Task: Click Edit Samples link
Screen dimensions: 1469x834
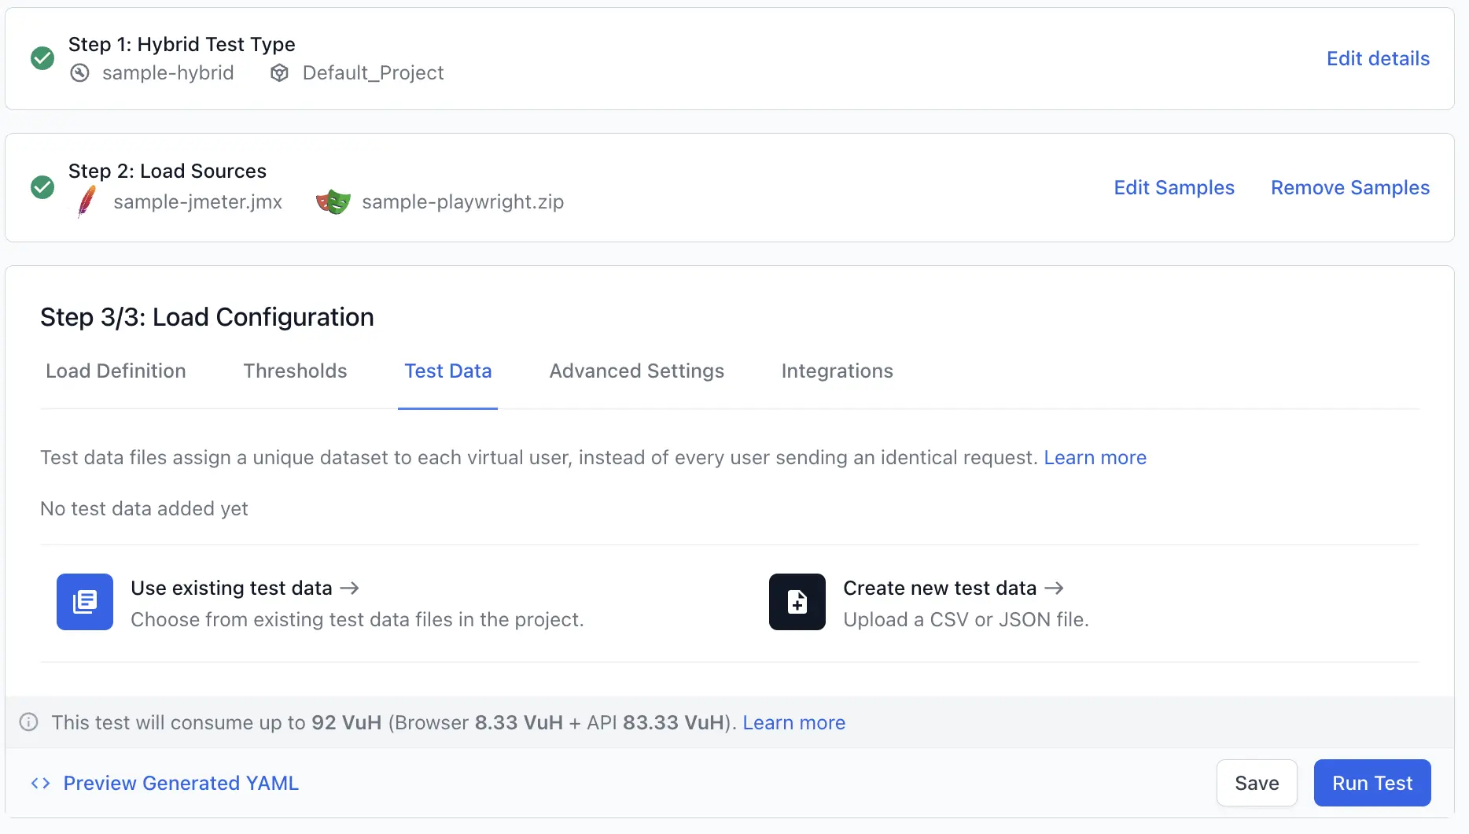Action: (x=1174, y=187)
